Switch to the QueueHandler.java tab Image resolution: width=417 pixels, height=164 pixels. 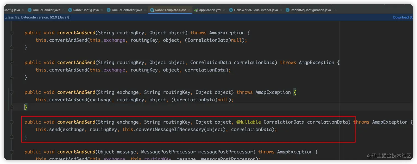(46, 10)
